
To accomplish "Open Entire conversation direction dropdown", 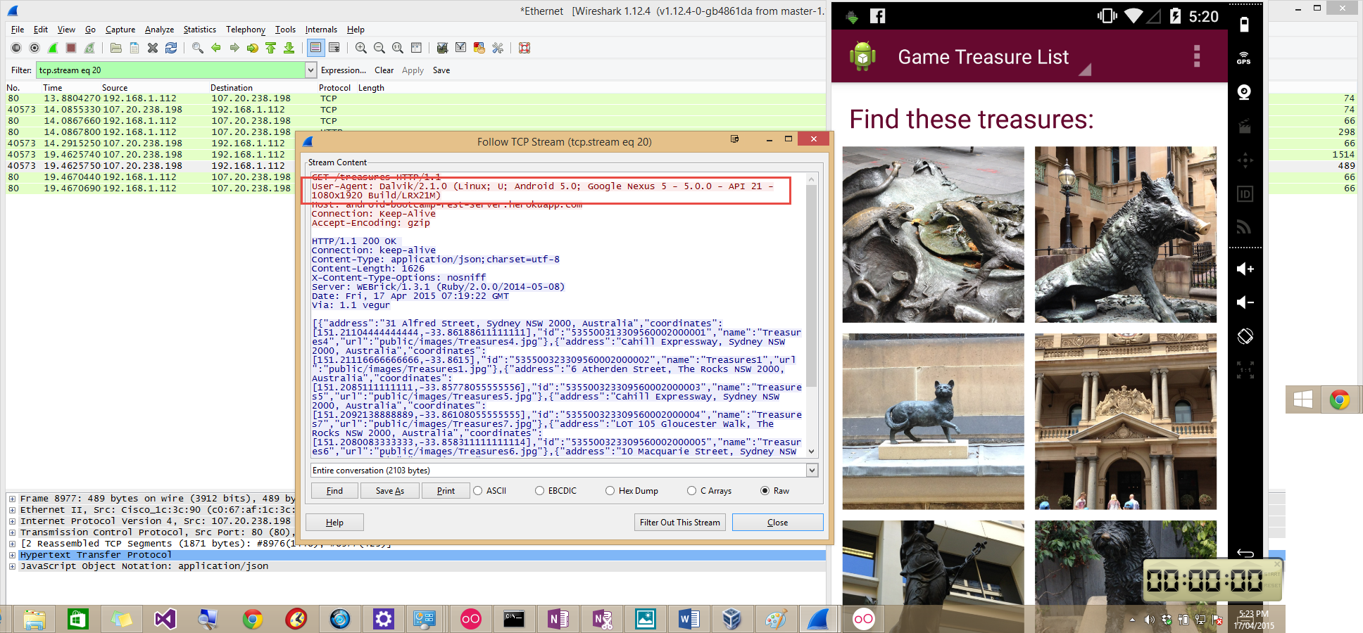I will (812, 471).
